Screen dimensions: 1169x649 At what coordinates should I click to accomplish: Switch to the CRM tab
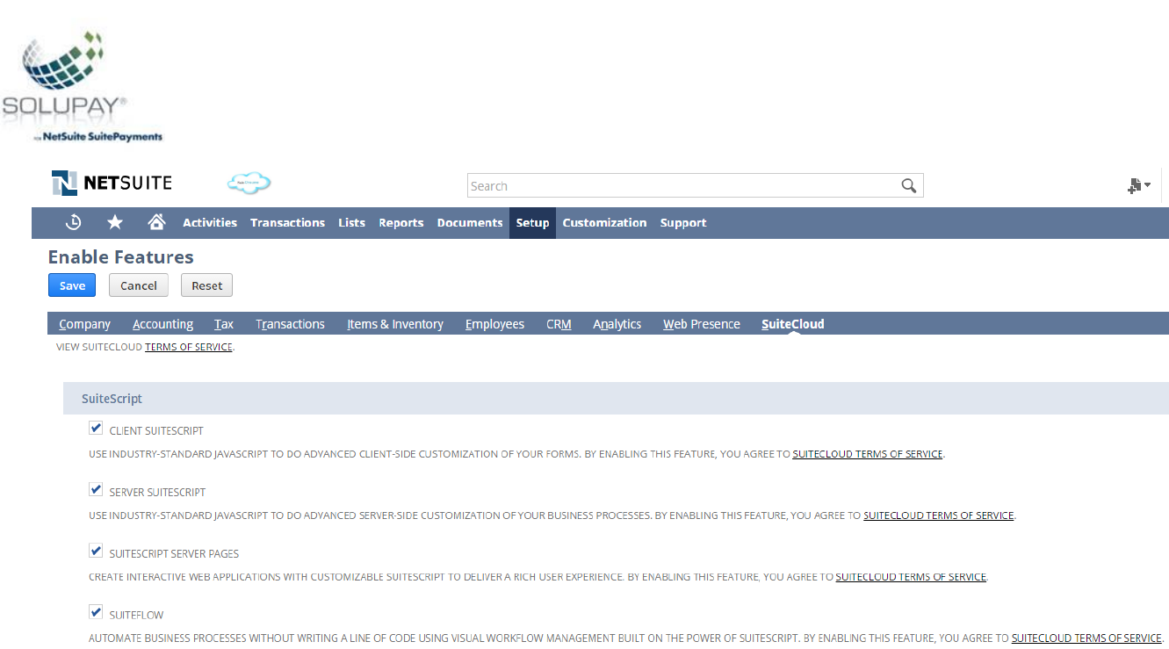pyautogui.click(x=559, y=324)
